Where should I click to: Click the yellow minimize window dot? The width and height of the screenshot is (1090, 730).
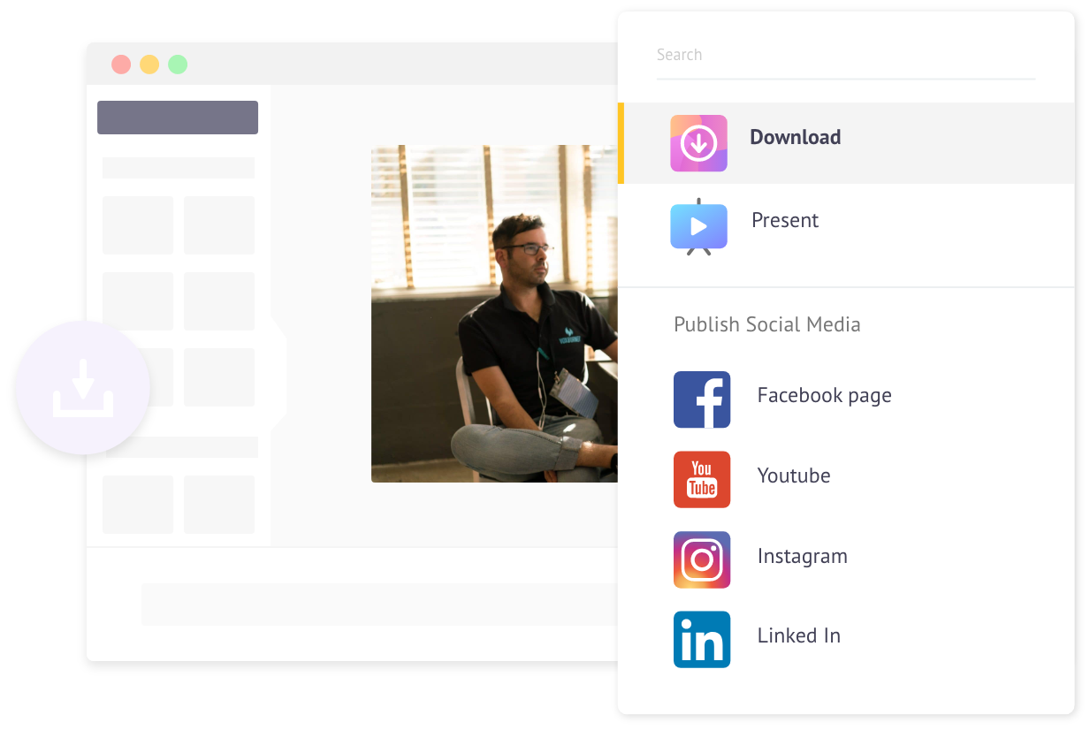pos(149,65)
